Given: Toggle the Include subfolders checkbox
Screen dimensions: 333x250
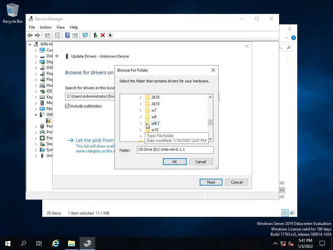Looking at the screenshot, I should point(67,106).
